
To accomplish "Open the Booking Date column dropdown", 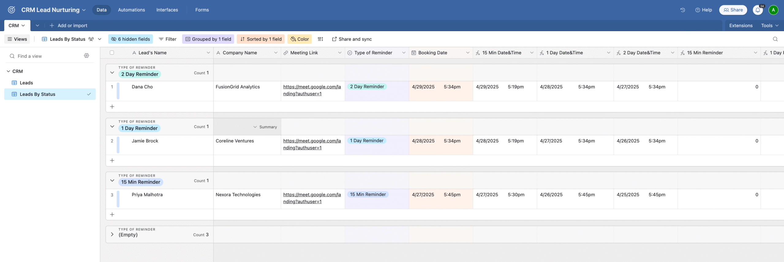I will [467, 53].
